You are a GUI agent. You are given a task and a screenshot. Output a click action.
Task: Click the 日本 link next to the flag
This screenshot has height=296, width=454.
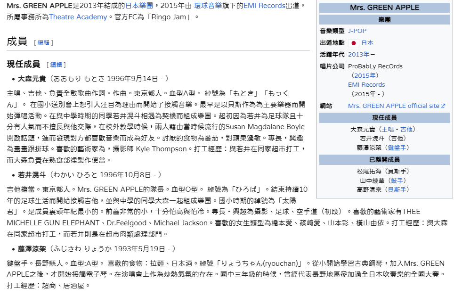click(367, 43)
